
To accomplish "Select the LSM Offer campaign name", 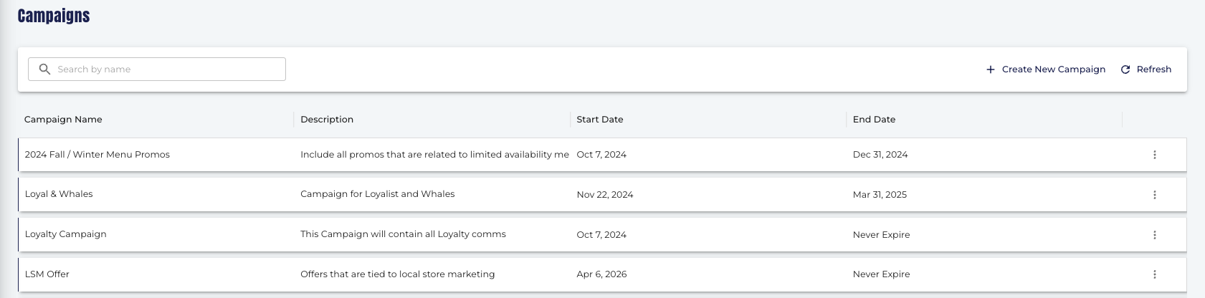I will [47, 274].
